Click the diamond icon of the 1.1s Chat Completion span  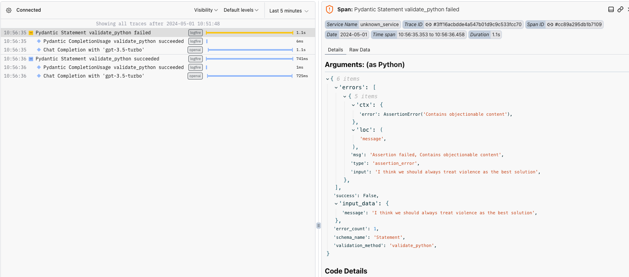(x=39, y=50)
